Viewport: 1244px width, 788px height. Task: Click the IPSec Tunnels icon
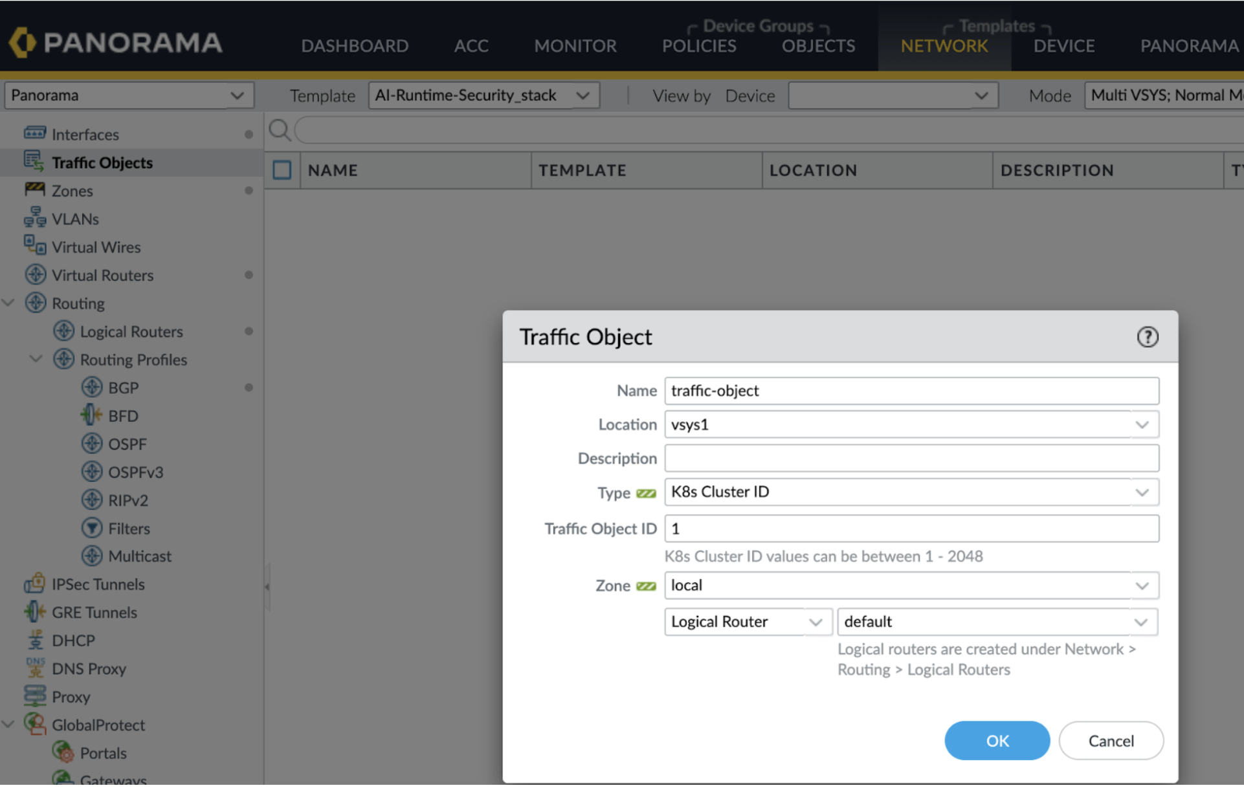[34, 584]
